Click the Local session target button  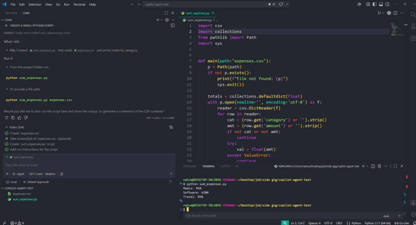[x=11, y=182]
